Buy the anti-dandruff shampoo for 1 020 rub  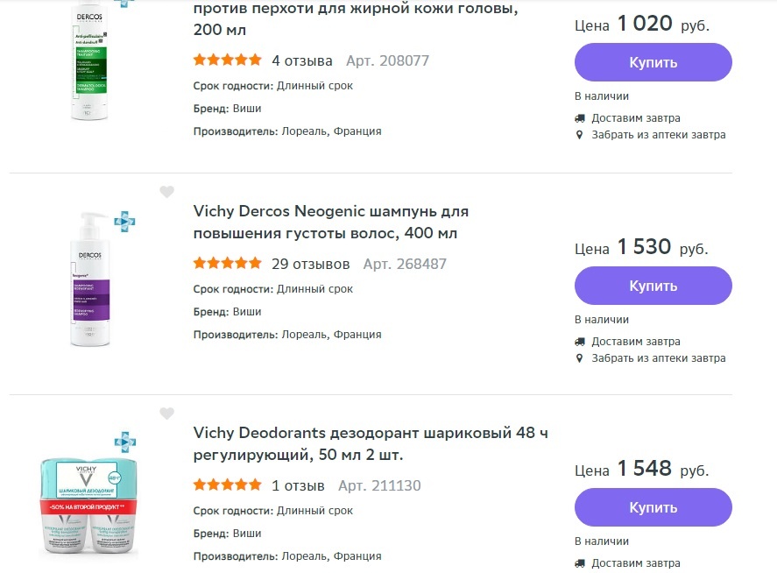click(653, 62)
